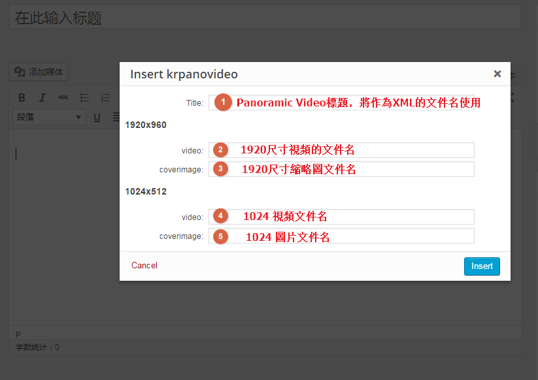Click the post title field 在此输入标题

[x=265, y=17]
